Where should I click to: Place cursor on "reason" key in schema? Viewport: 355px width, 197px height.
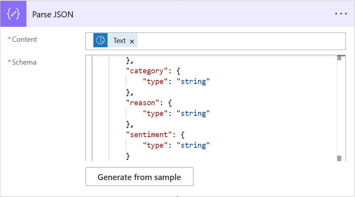pyautogui.click(x=141, y=103)
